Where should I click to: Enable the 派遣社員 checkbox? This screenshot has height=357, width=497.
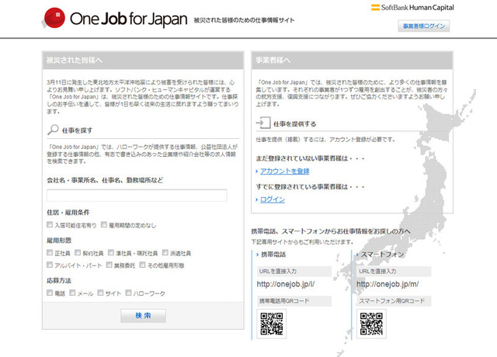point(165,252)
